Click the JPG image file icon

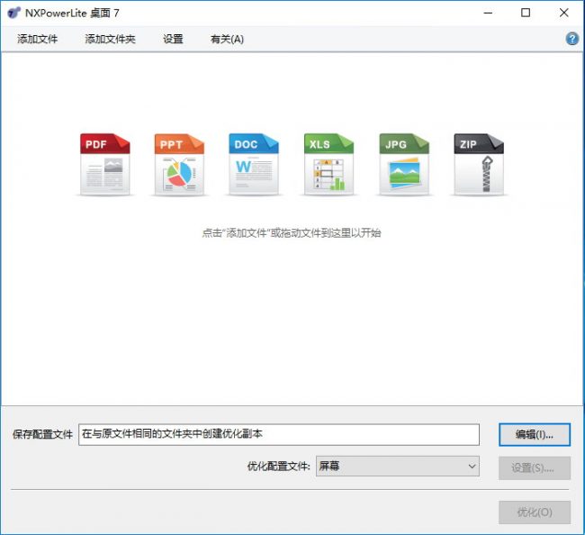point(404,165)
